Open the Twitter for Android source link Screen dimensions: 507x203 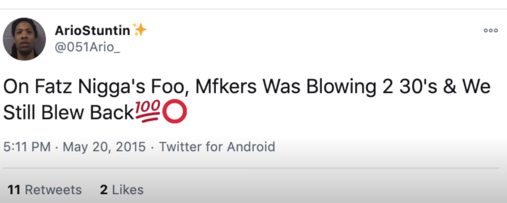click(x=217, y=146)
